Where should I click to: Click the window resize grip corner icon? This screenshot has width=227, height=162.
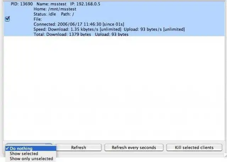[x=225, y=156]
